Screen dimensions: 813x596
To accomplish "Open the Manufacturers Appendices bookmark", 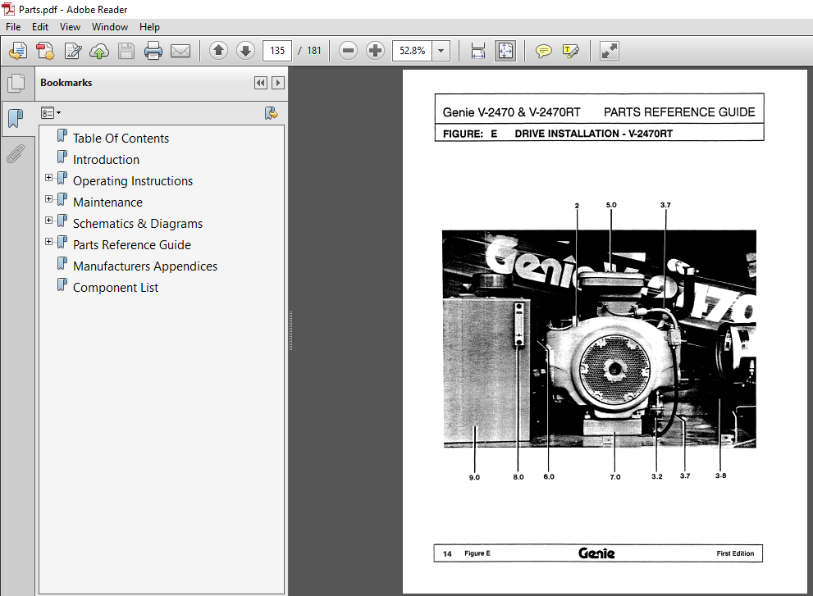I will point(145,266).
